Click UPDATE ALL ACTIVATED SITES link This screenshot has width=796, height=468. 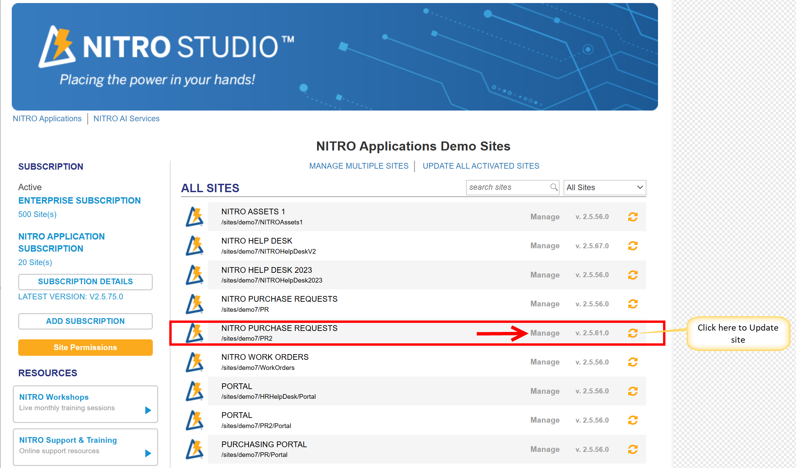tap(481, 166)
